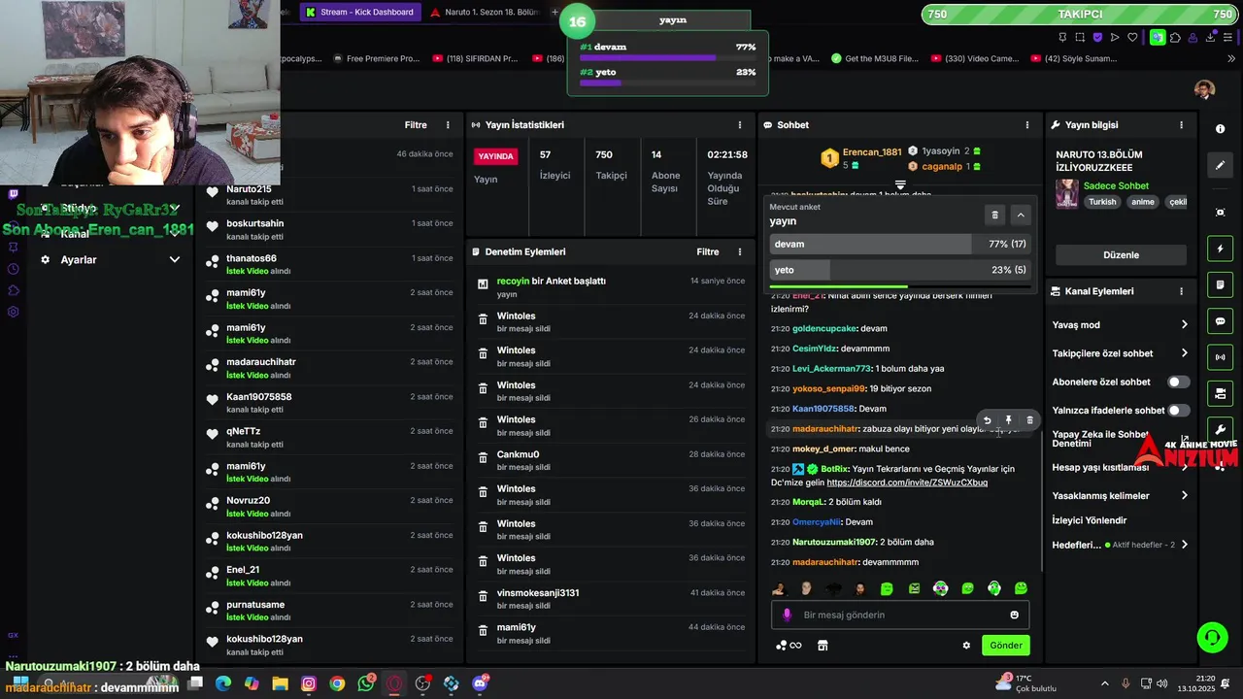Click the profile avatar in dashboard header

pos(1204,89)
